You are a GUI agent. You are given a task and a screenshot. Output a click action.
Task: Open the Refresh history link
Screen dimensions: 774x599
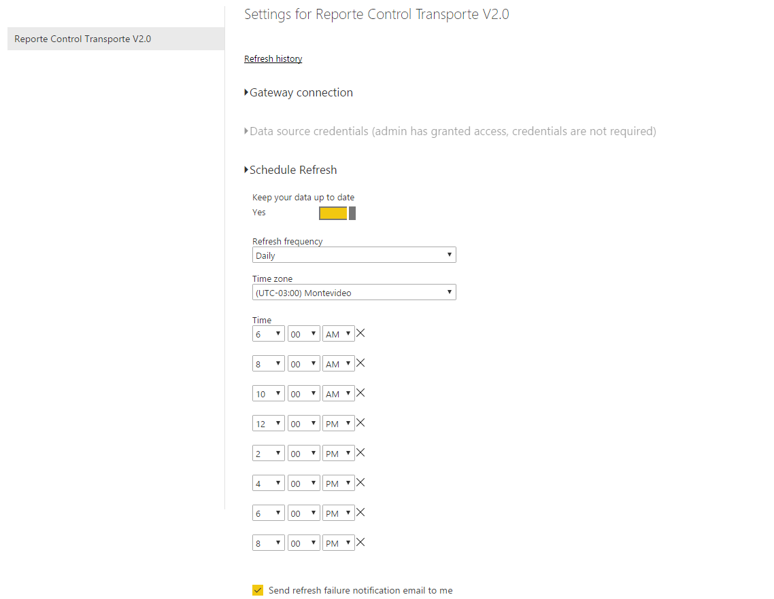(273, 58)
